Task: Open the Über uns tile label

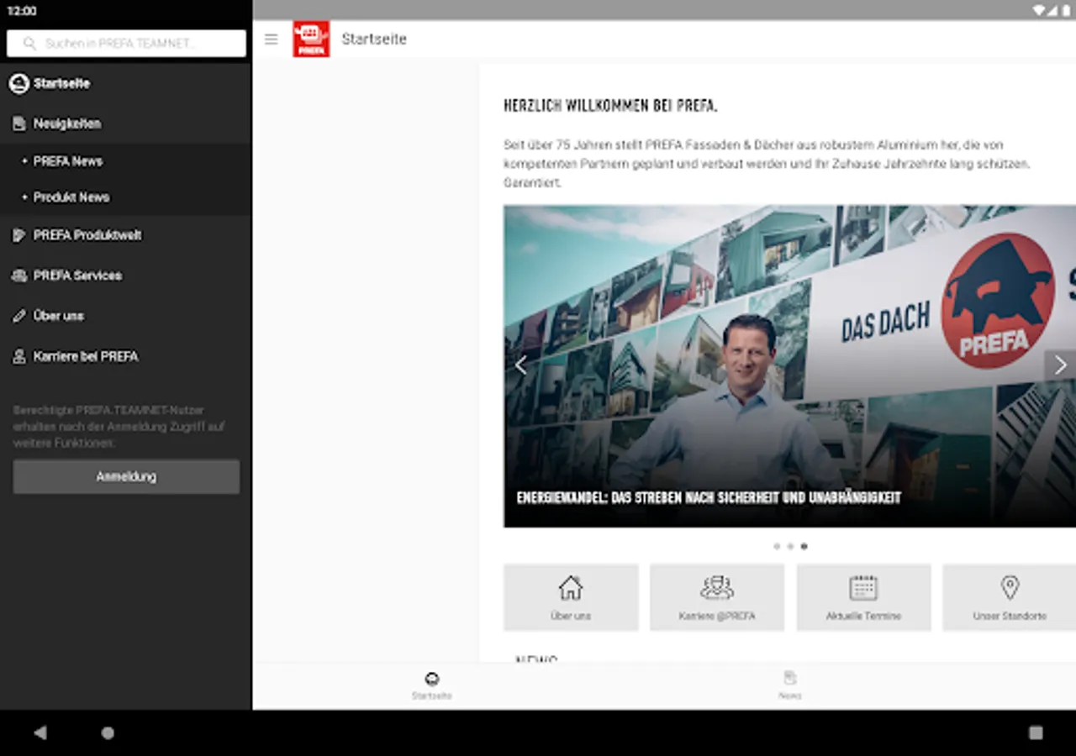Action: (571, 616)
